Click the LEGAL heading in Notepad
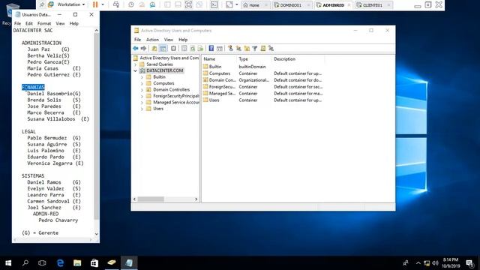 [x=28, y=132]
